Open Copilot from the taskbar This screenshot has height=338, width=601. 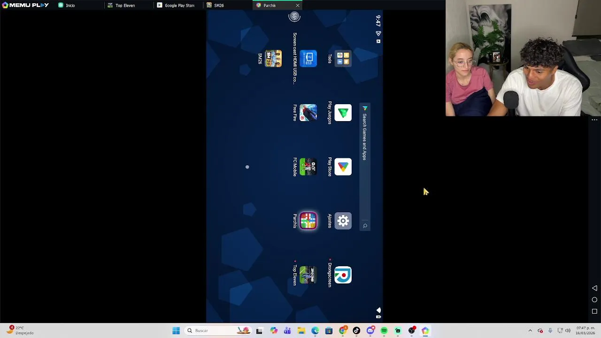(273, 330)
